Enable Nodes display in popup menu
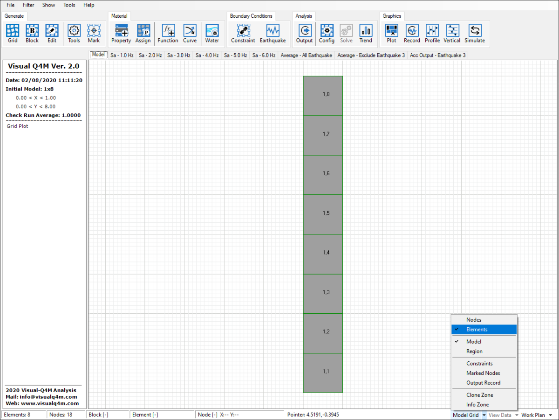Screen dimensions: 559x420 click(x=484, y=320)
